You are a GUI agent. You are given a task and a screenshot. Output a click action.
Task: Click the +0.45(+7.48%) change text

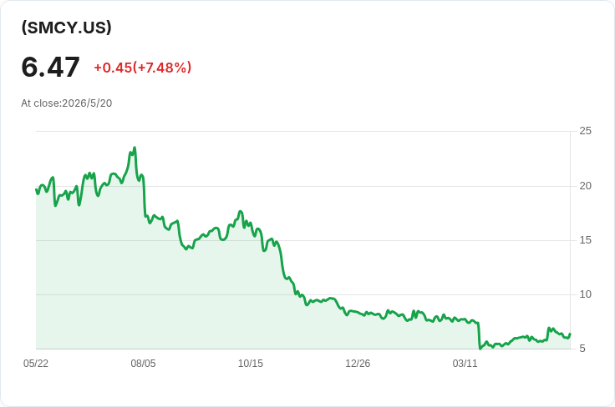click(142, 68)
